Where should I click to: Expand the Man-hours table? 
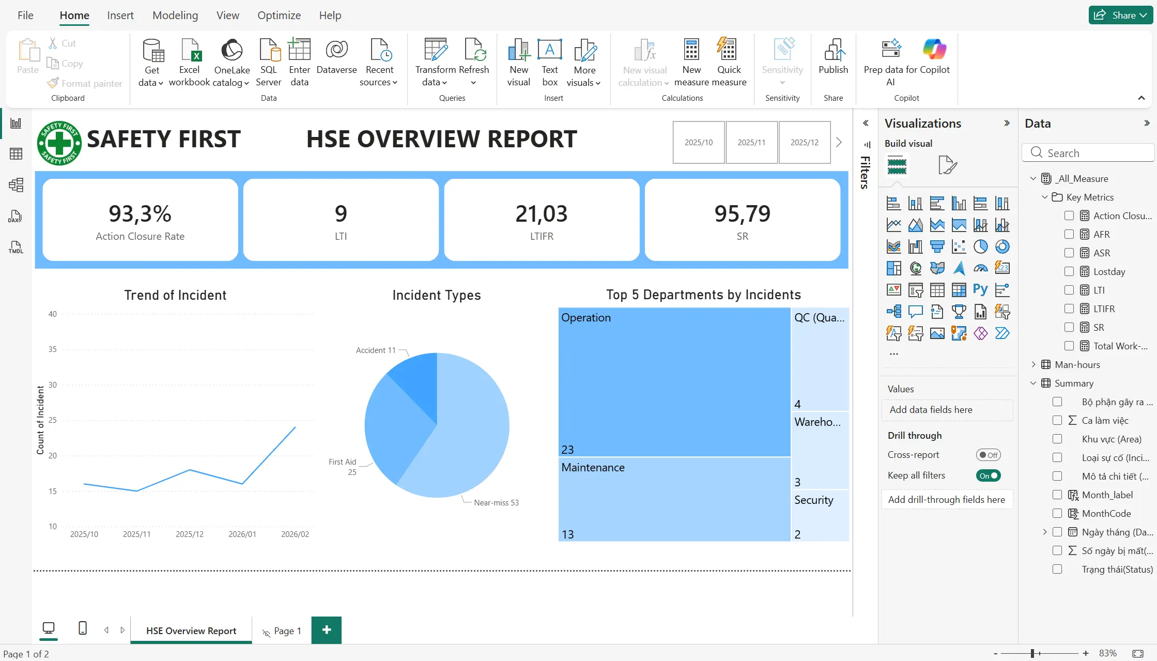1033,364
